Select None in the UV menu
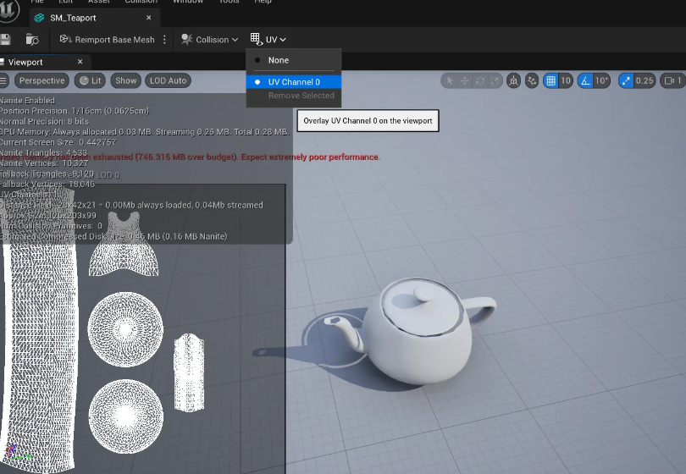 click(294, 60)
